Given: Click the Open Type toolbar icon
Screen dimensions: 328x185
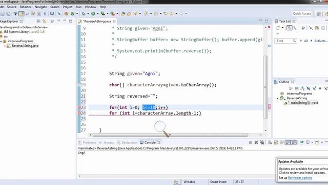Looking at the screenshot, I should 123,14.
